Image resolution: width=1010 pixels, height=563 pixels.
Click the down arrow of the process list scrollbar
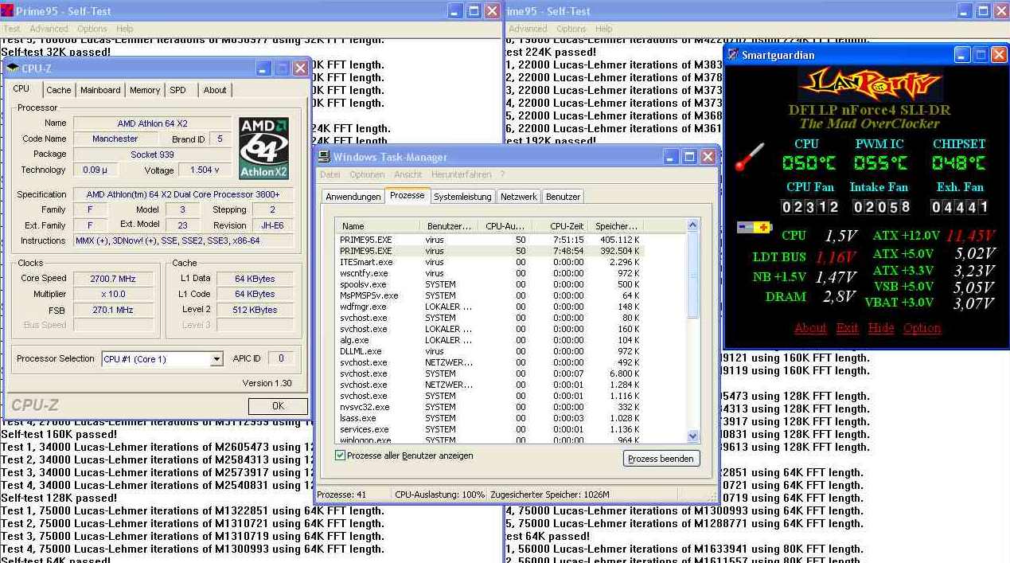(x=692, y=436)
